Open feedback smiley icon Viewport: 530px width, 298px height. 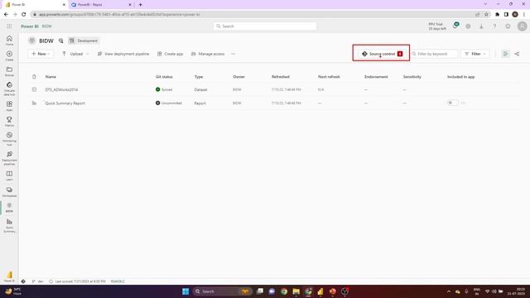[508, 26]
